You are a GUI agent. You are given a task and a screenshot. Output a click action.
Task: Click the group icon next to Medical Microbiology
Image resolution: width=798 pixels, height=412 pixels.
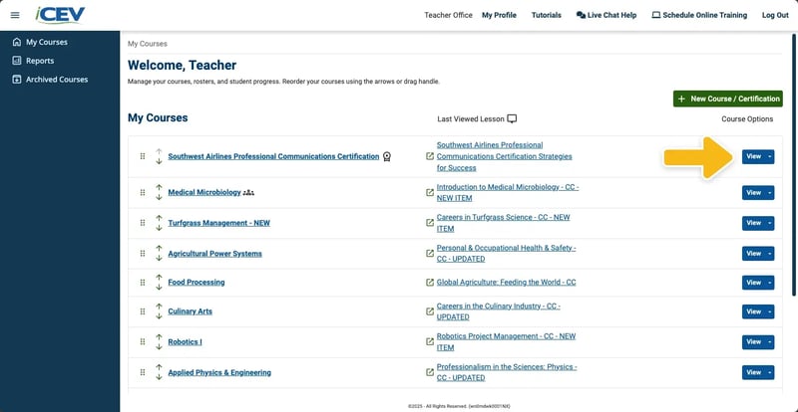point(248,192)
